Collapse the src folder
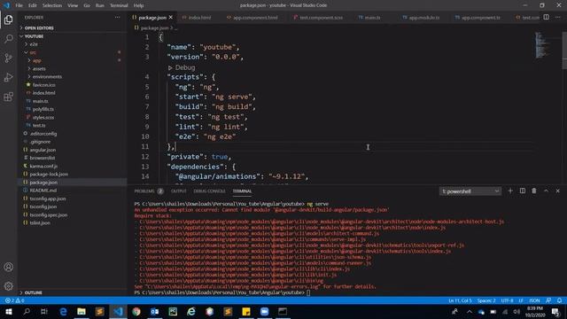This screenshot has height=319, width=567. [33, 52]
